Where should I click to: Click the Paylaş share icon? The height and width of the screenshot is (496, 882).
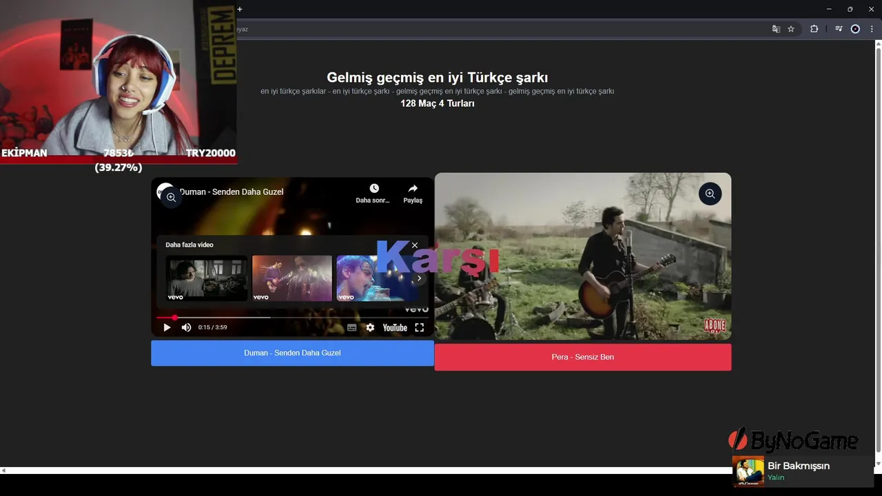413,189
